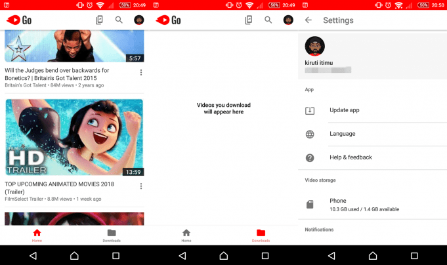Tap 'kiruti itimu' account name

pyautogui.click(x=319, y=63)
